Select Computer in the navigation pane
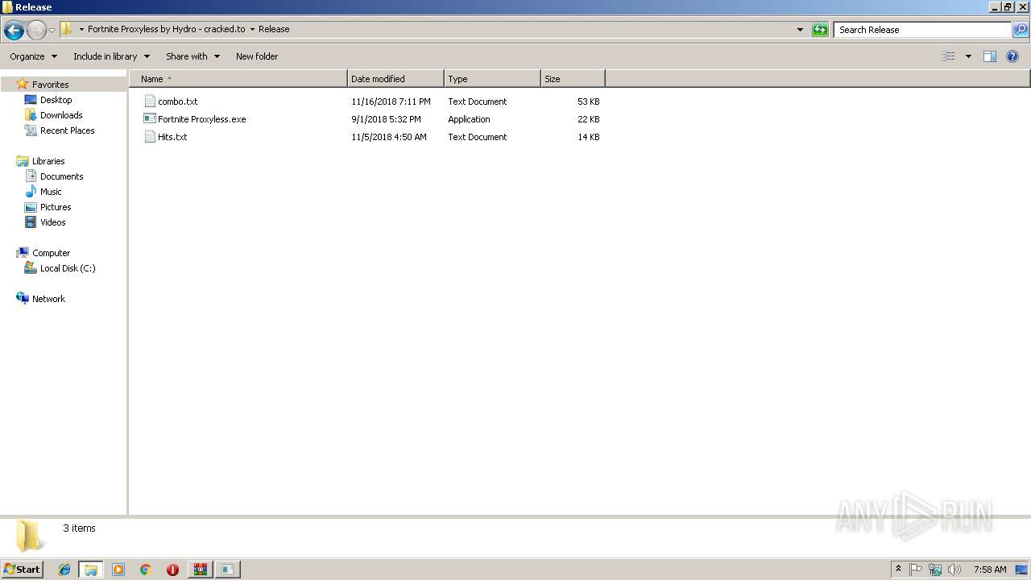Image resolution: width=1031 pixels, height=580 pixels. [x=51, y=253]
